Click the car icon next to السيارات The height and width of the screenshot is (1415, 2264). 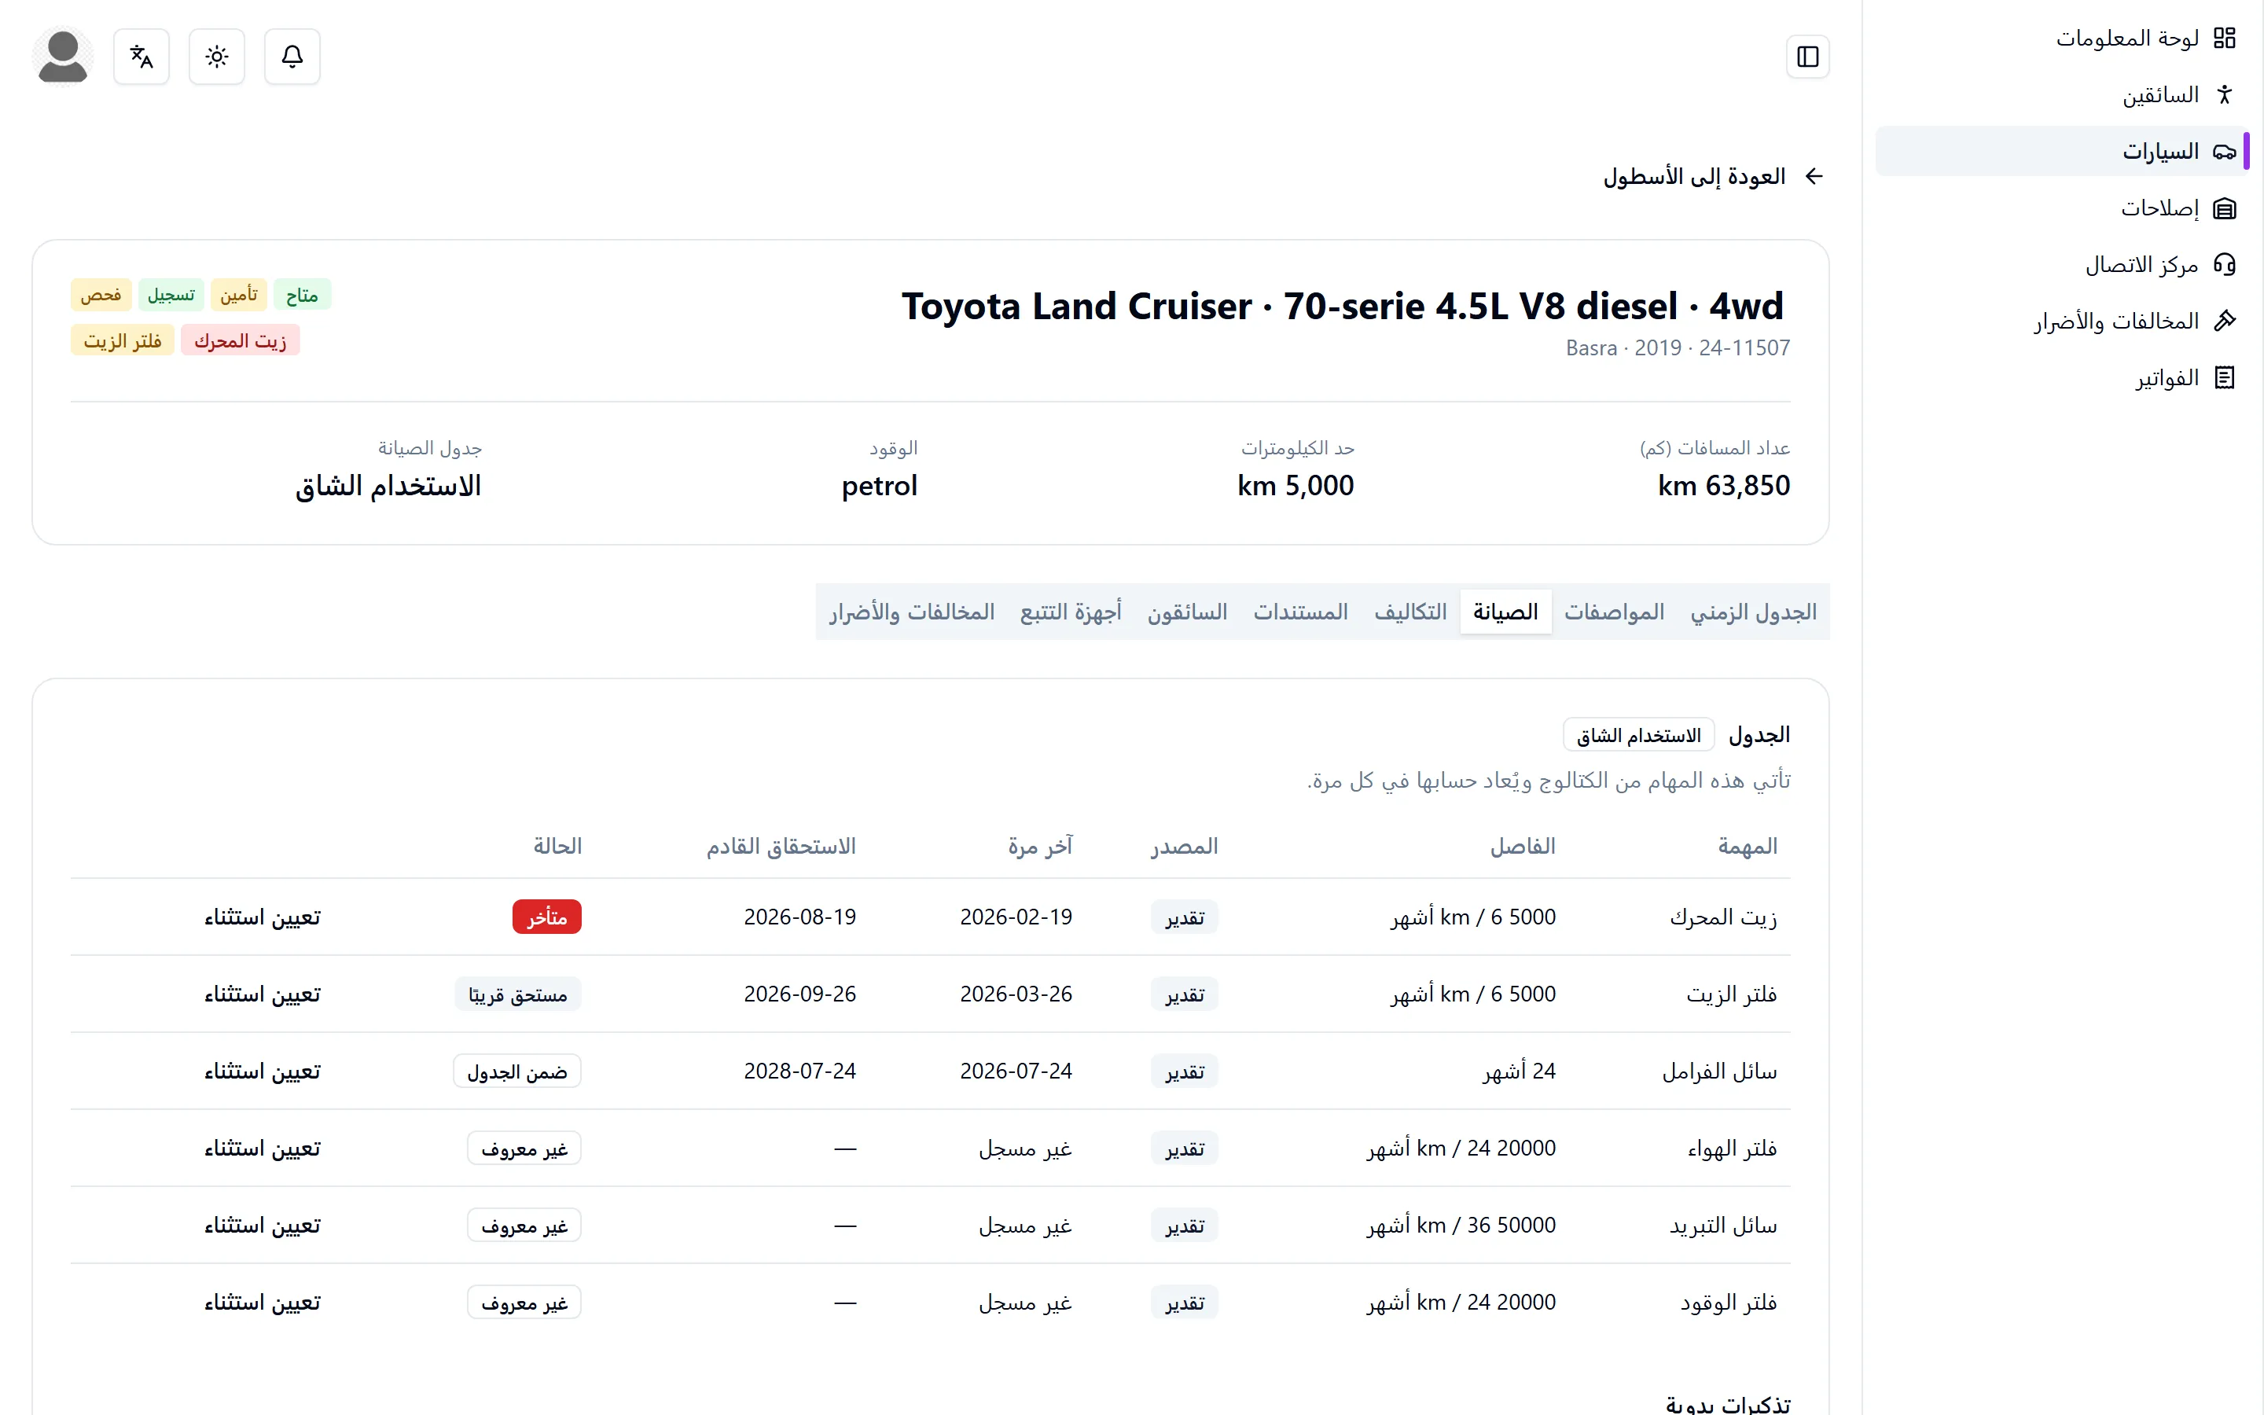click(x=2224, y=152)
